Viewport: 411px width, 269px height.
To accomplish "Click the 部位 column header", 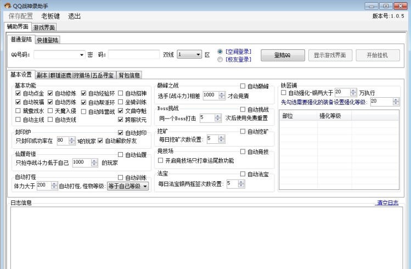I will click(299, 116).
